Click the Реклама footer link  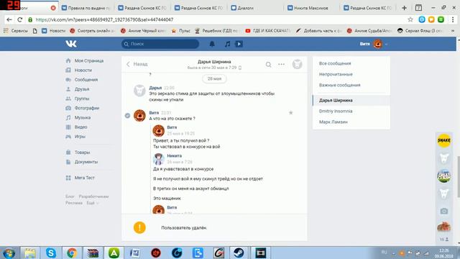tap(73, 203)
